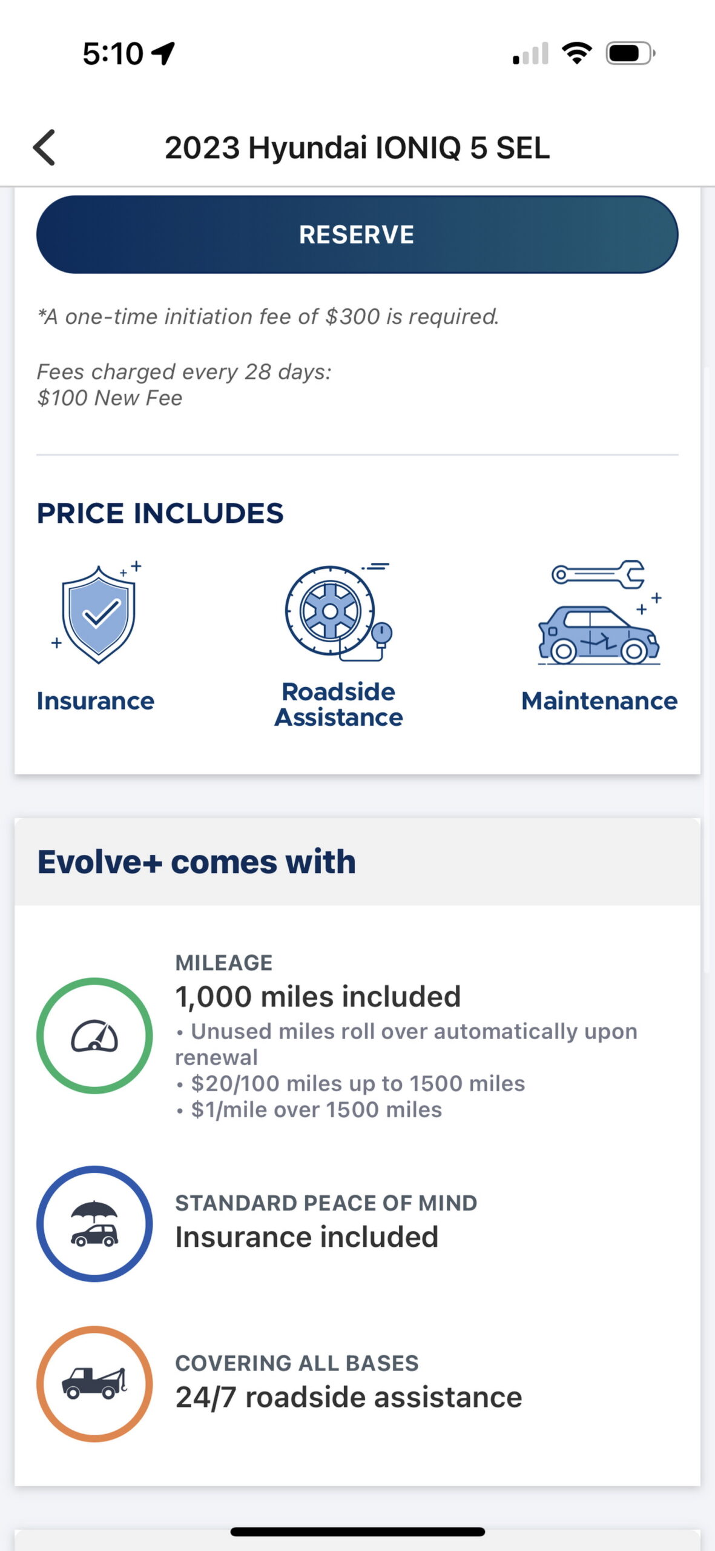715x1551 pixels.
Task: Tap the green mileage gauge icon
Action: [x=95, y=1035]
